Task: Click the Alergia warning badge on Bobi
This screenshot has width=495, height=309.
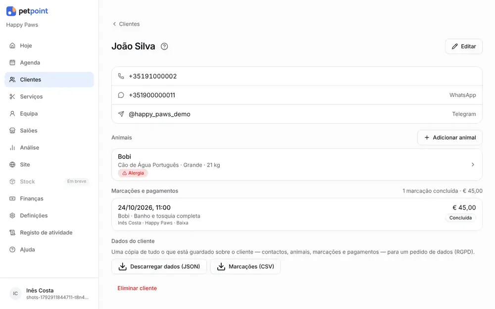Action: click(x=133, y=173)
